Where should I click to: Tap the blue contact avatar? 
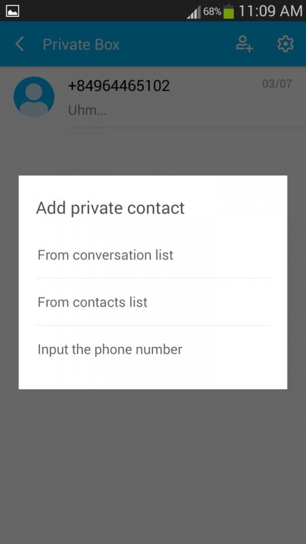click(34, 97)
